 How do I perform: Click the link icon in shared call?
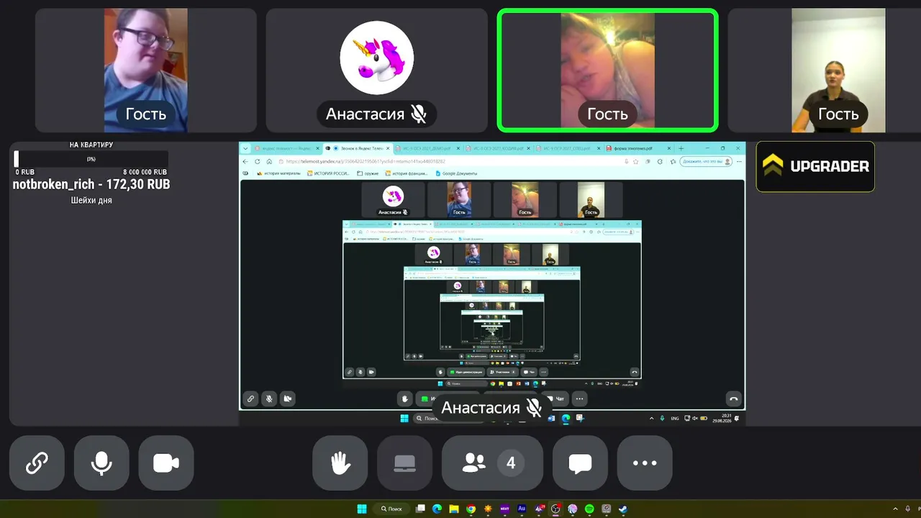(x=250, y=399)
